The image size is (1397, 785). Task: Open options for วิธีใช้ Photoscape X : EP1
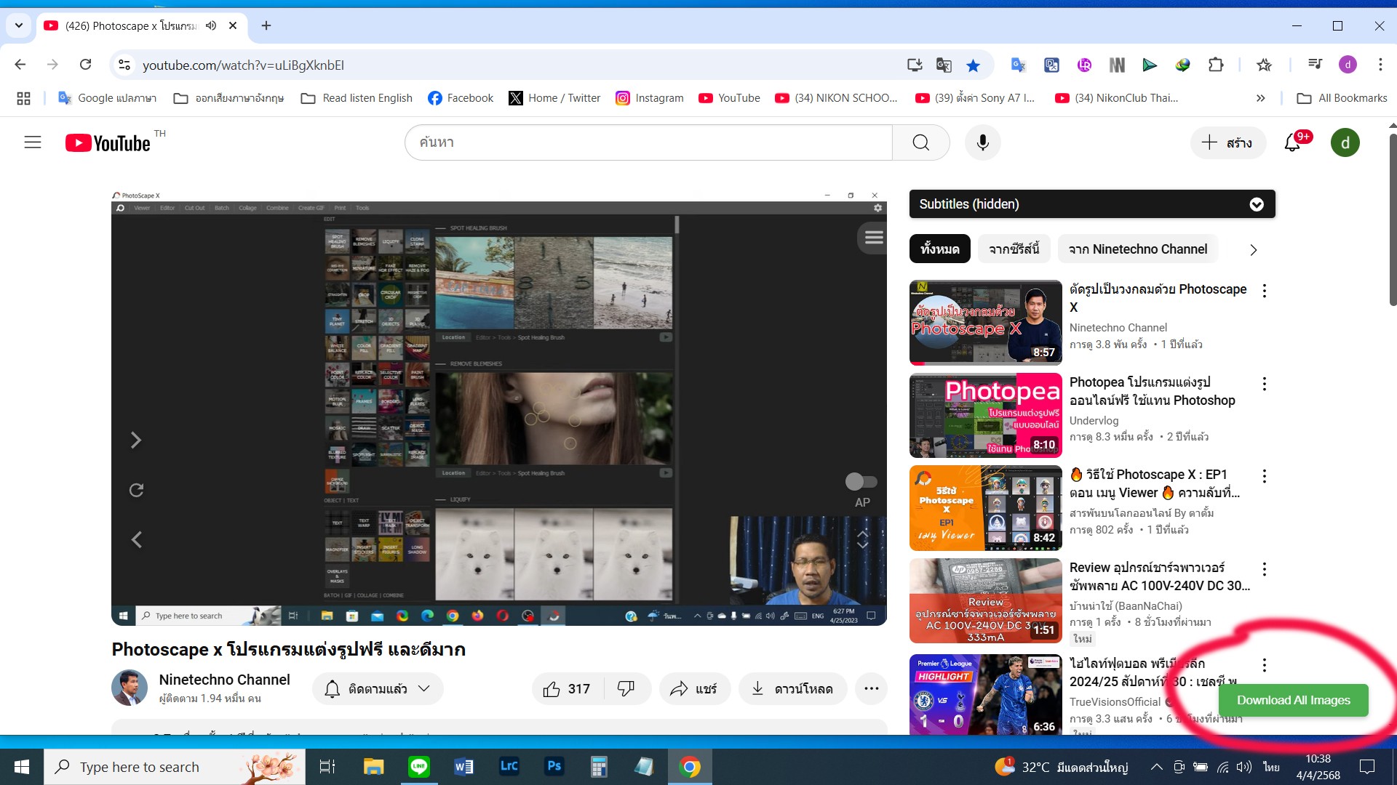[1265, 476]
